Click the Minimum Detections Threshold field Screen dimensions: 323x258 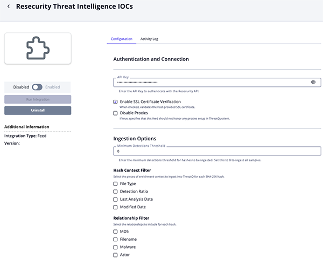coord(215,152)
